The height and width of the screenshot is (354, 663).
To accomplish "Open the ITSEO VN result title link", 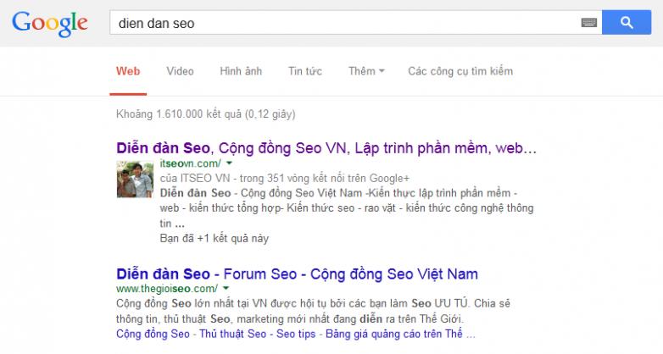I will pyautogui.click(x=326, y=147).
